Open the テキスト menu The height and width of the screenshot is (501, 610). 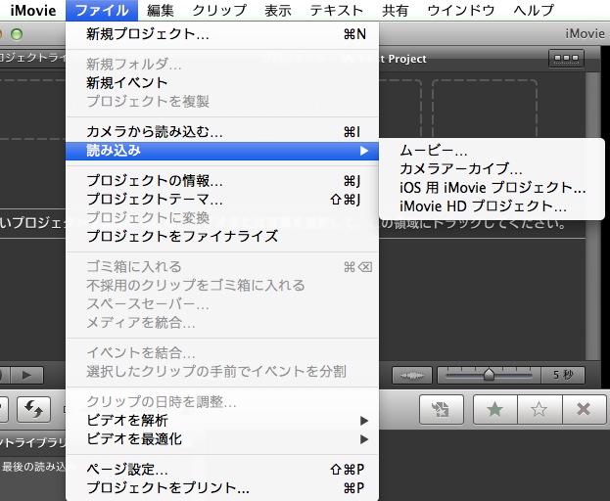click(337, 10)
